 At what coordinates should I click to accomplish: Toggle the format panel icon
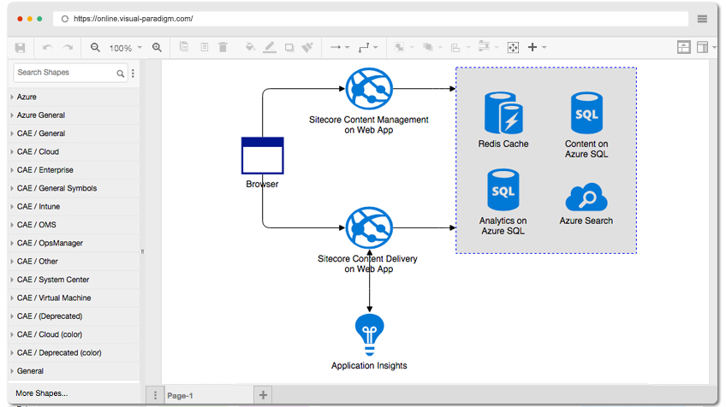pos(702,47)
